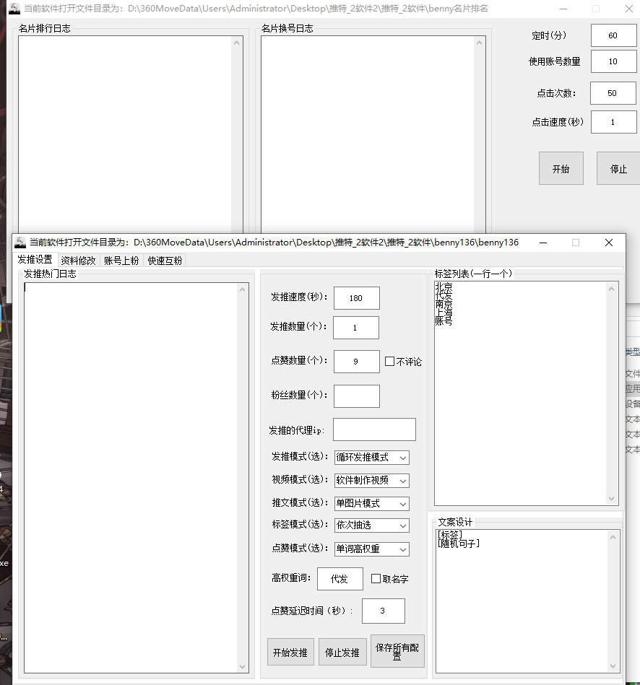Go to the 快速互粉 tab
The height and width of the screenshot is (685, 640).
point(165,261)
